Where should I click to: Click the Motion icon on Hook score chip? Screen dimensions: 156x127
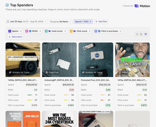(50, 31)
